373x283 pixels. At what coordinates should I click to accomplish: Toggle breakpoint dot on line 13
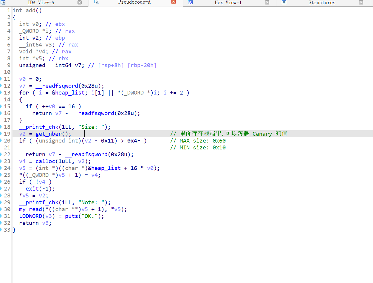[1, 93]
